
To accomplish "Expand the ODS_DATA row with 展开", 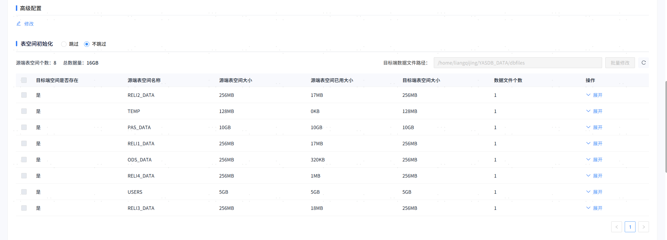I will coord(594,160).
